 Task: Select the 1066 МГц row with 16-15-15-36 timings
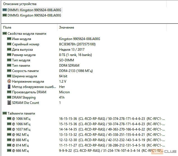tap(86, 119)
